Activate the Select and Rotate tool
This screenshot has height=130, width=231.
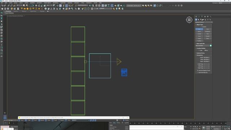[39, 6]
